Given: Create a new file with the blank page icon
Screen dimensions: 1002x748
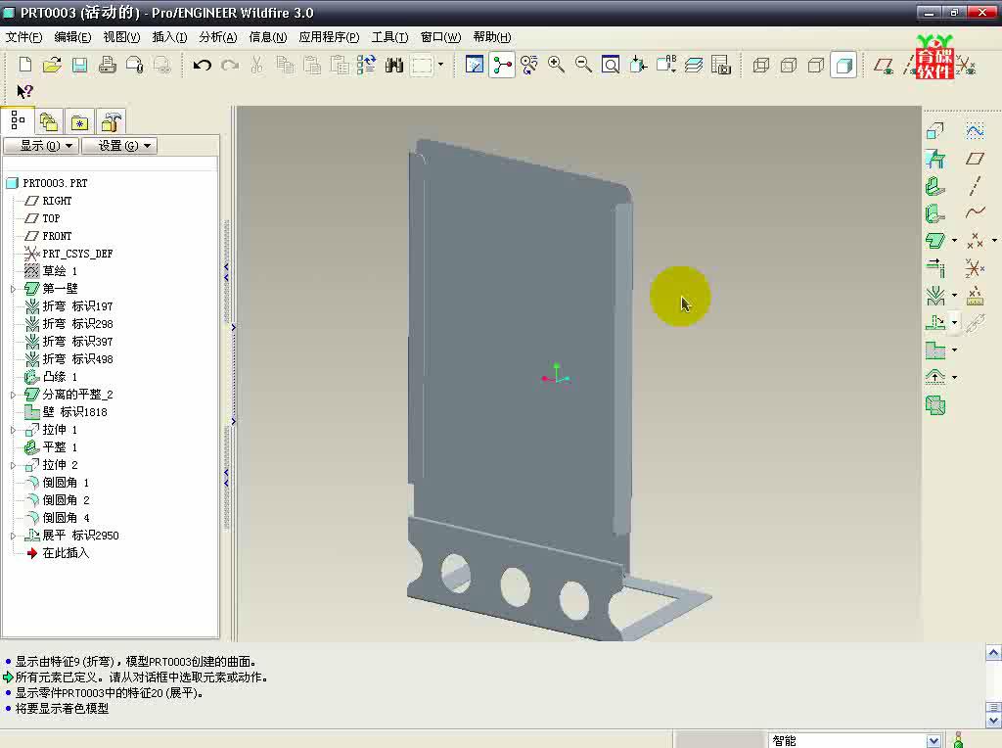Looking at the screenshot, I should click(24, 65).
